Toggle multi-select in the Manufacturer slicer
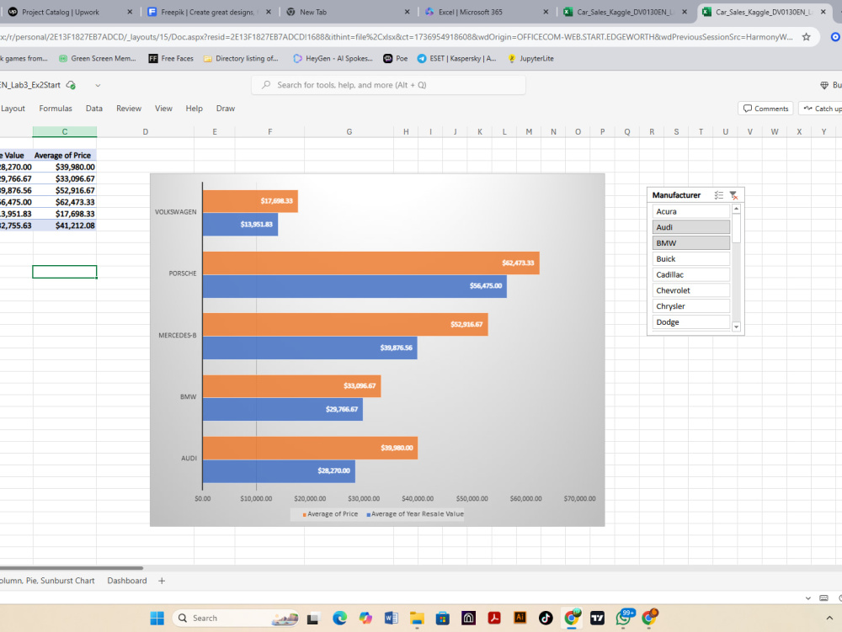Image resolution: width=842 pixels, height=632 pixels. coord(719,195)
